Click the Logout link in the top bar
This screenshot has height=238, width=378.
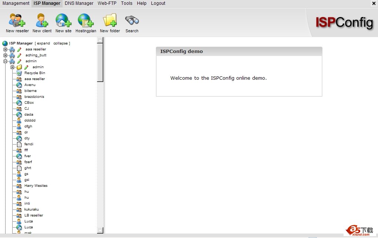click(x=158, y=3)
